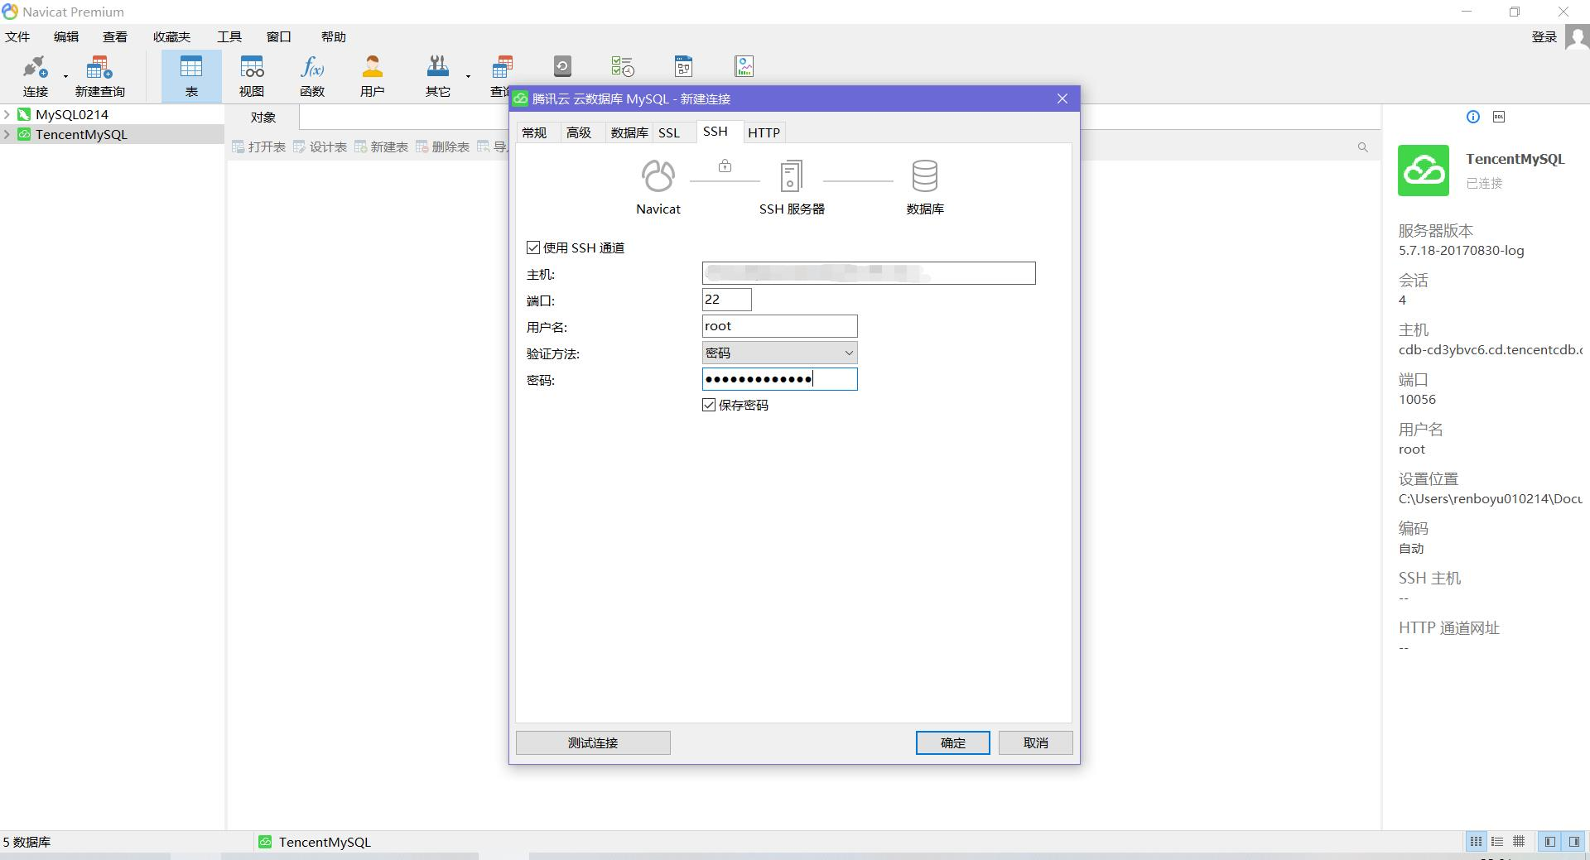This screenshot has width=1590, height=860.
Task: Click the 用户名 field containing root
Action: 779,326
